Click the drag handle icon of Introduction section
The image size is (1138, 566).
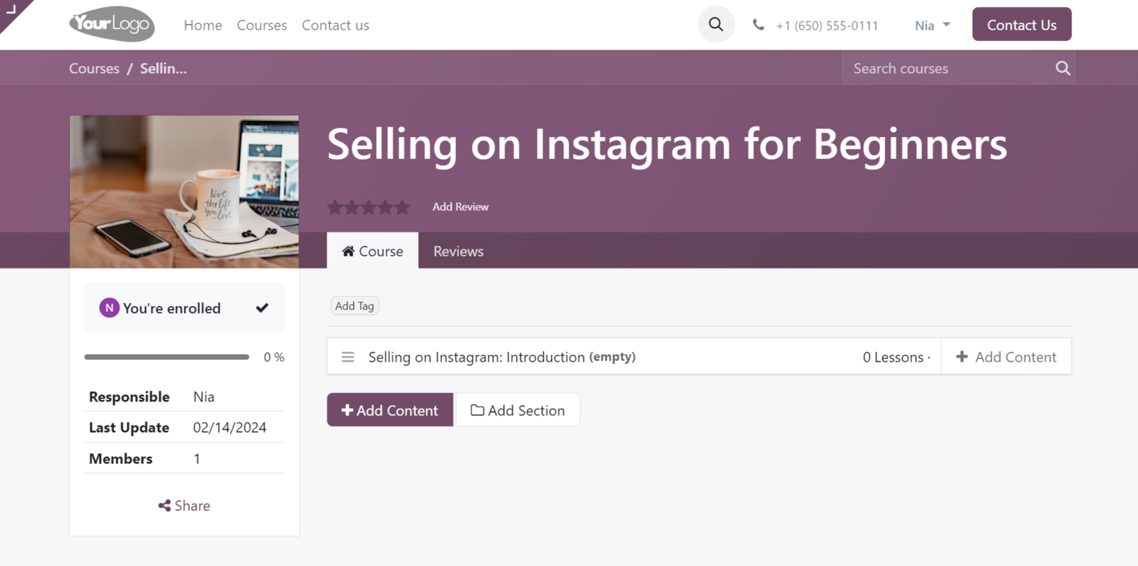point(347,358)
